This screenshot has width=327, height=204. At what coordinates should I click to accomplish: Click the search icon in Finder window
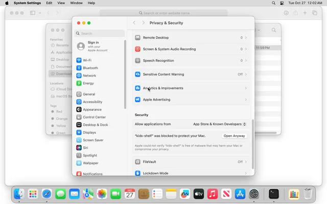(x=274, y=30)
